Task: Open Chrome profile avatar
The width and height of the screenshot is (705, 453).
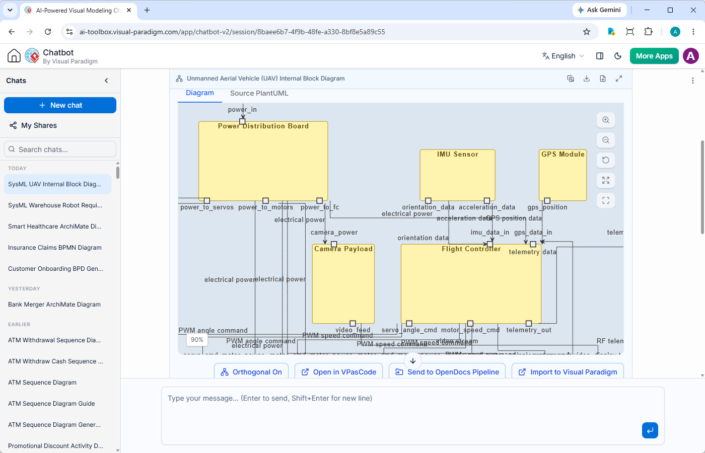Action: (675, 32)
